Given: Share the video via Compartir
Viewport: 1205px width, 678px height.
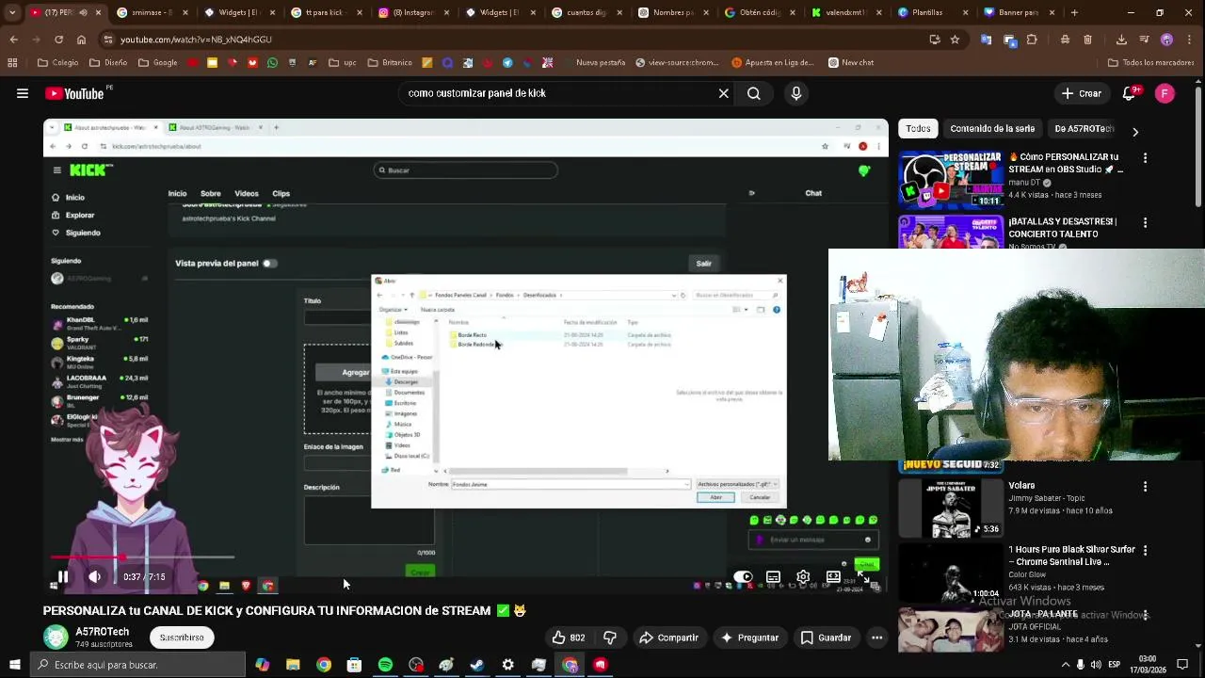Looking at the screenshot, I should pyautogui.click(x=668, y=638).
